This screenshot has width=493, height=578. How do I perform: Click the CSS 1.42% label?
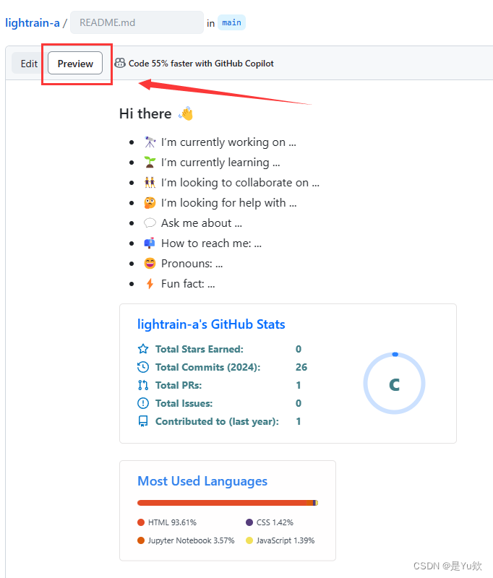(x=275, y=522)
